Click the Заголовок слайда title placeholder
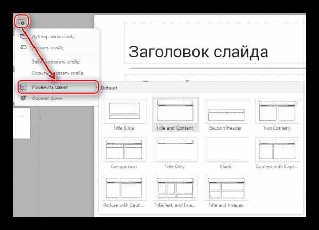The image size is (319, 230). pos(215,44)
